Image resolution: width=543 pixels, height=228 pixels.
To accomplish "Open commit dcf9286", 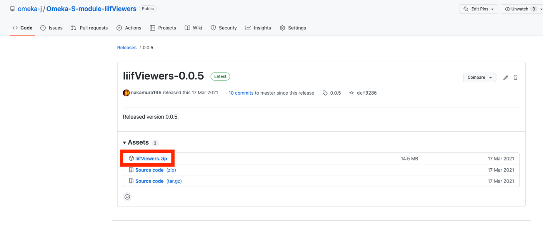I will click(367, 93).
